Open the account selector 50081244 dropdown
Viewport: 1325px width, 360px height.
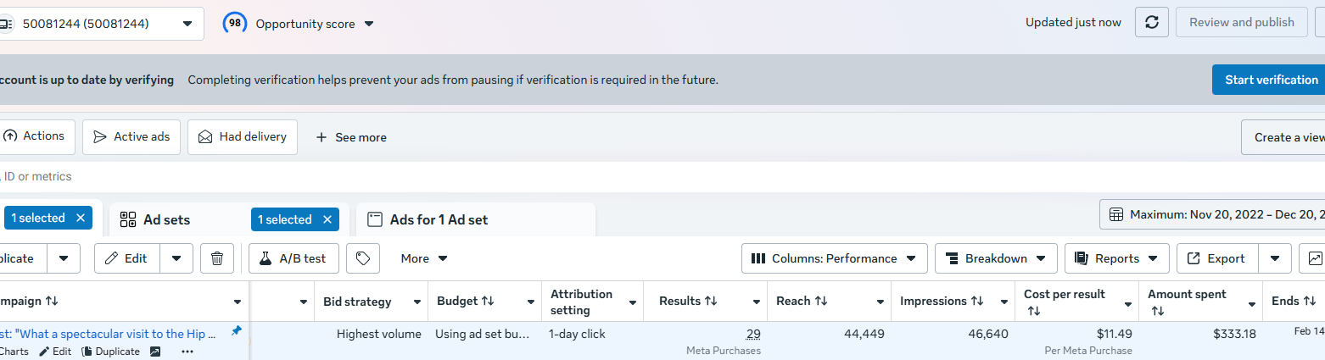coord(100,24)
